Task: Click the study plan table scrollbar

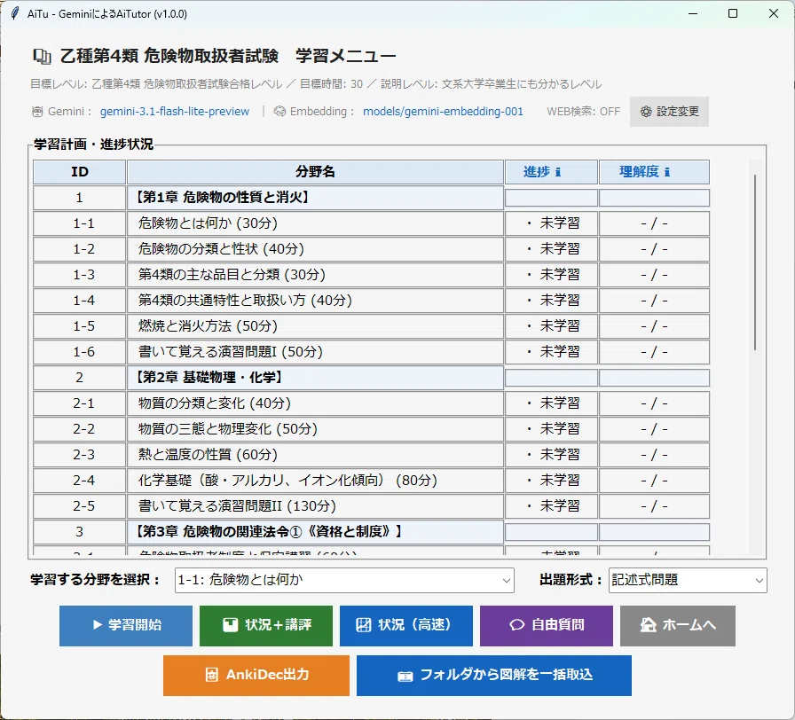Action: pos(755,262)
